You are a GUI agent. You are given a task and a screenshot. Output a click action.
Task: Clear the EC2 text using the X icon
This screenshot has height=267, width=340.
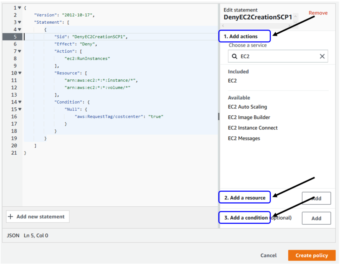[322, 56]
